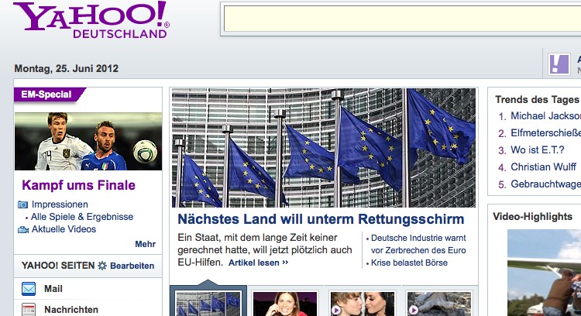
Task: Open the Nachrichten calendar icon
Action: (x=29, y=309)
